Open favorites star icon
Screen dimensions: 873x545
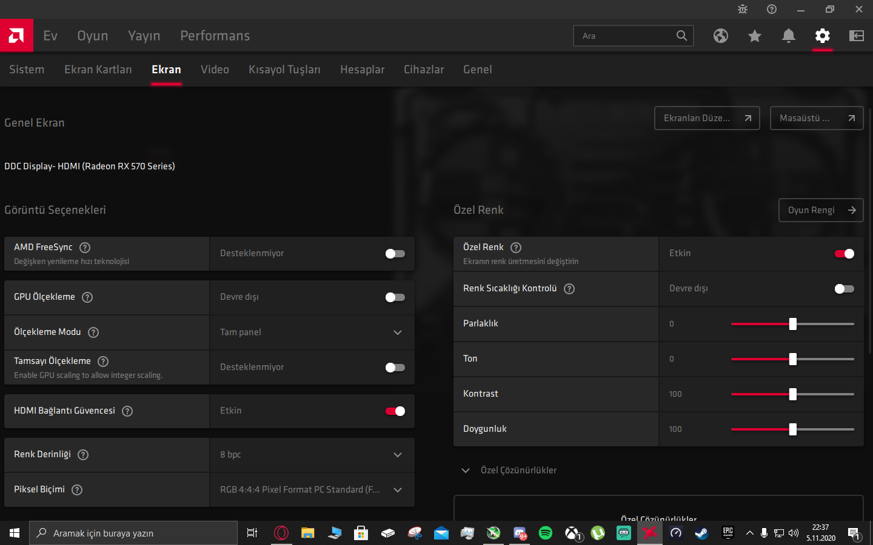pos(755,36)
